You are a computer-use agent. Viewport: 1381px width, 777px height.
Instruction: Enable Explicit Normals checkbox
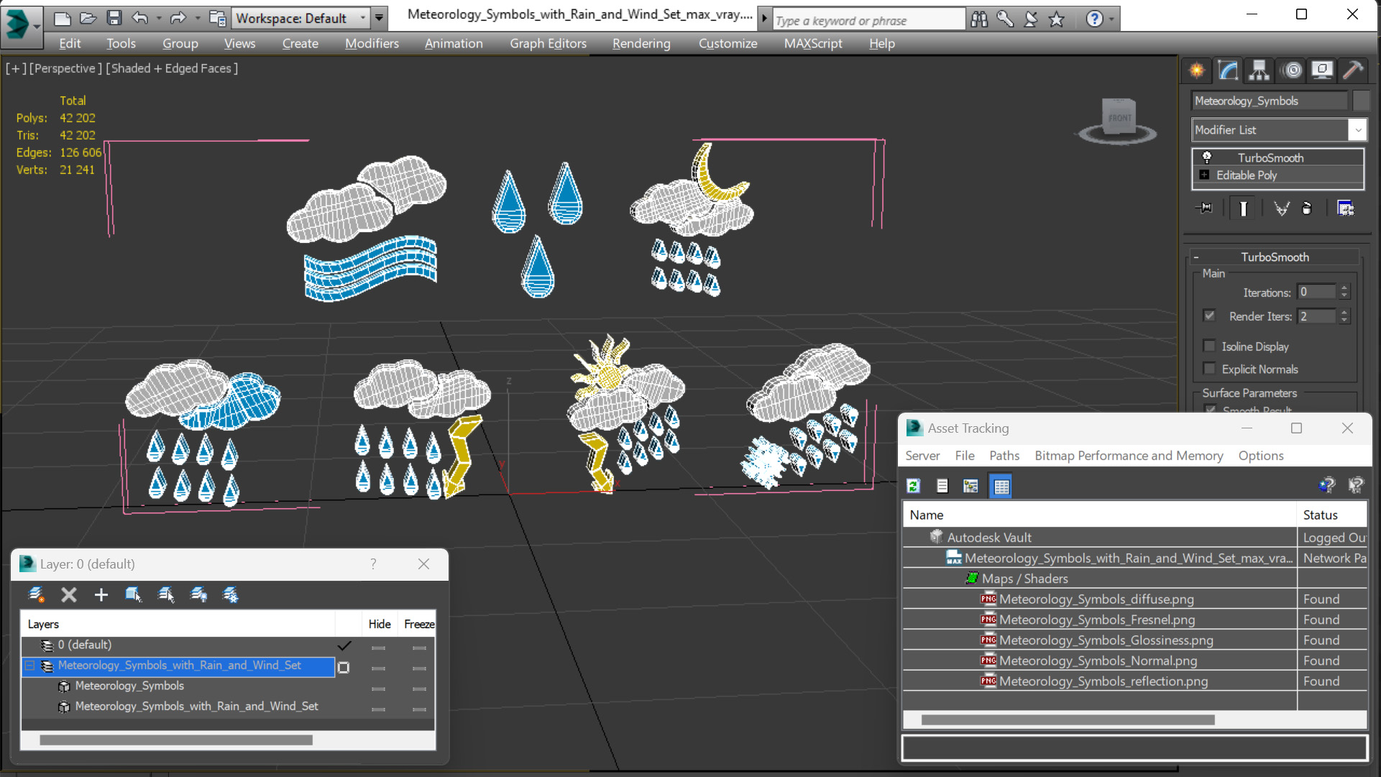pyautogui.click(x=1209, y=368)
